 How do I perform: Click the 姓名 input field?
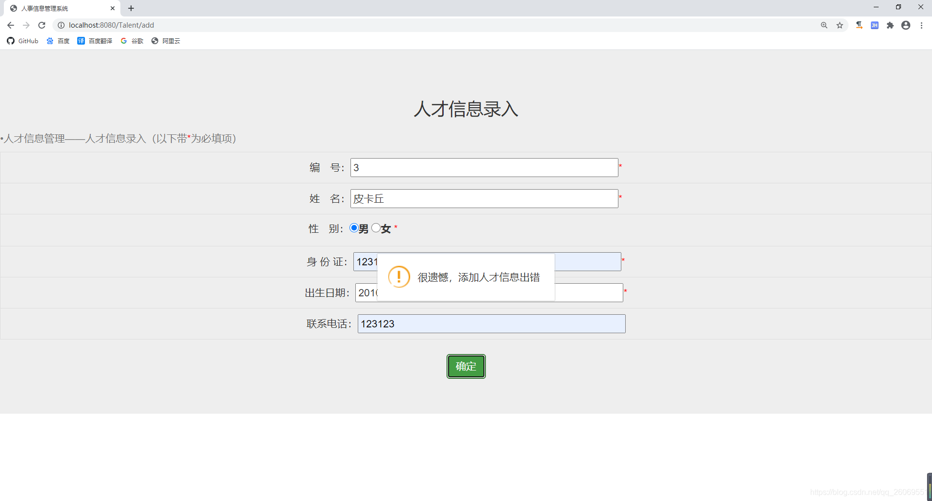(484, 199)
